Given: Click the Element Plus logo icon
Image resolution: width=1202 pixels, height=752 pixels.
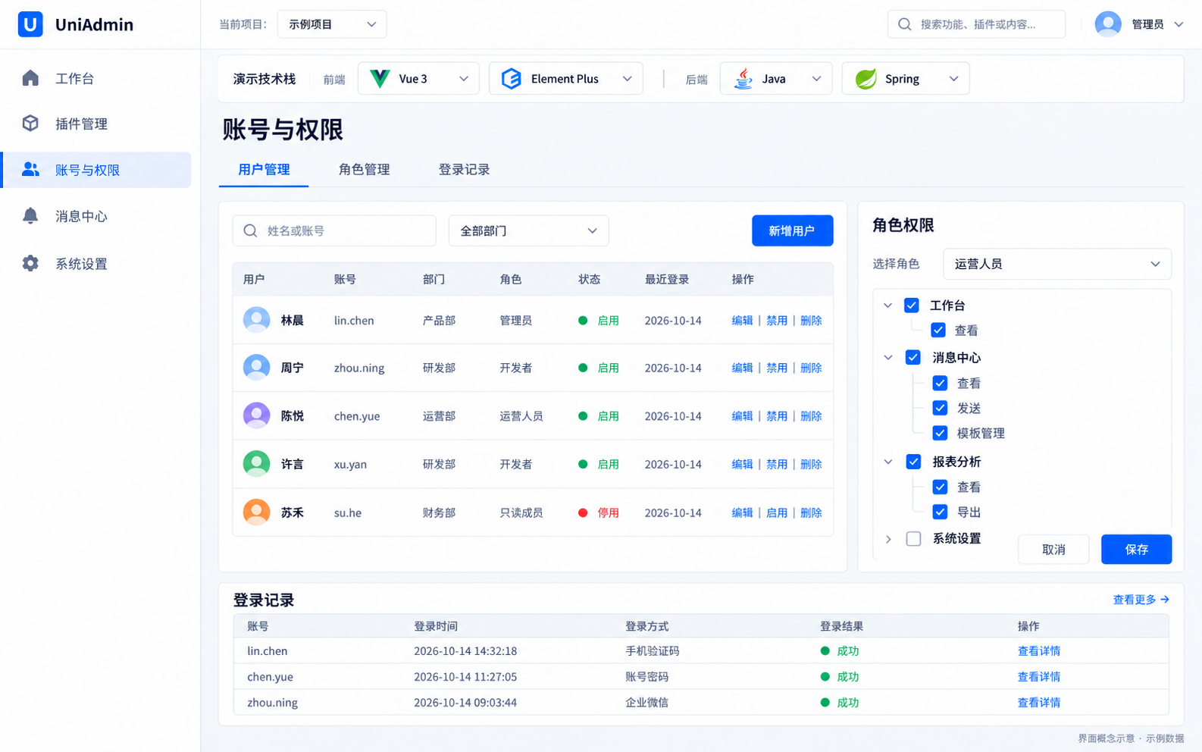Looking at the screenshot, I should point(512,79).
